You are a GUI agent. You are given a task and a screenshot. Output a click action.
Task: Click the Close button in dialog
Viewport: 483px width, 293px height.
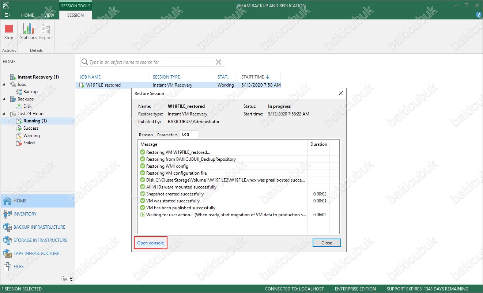click(327, 243)
